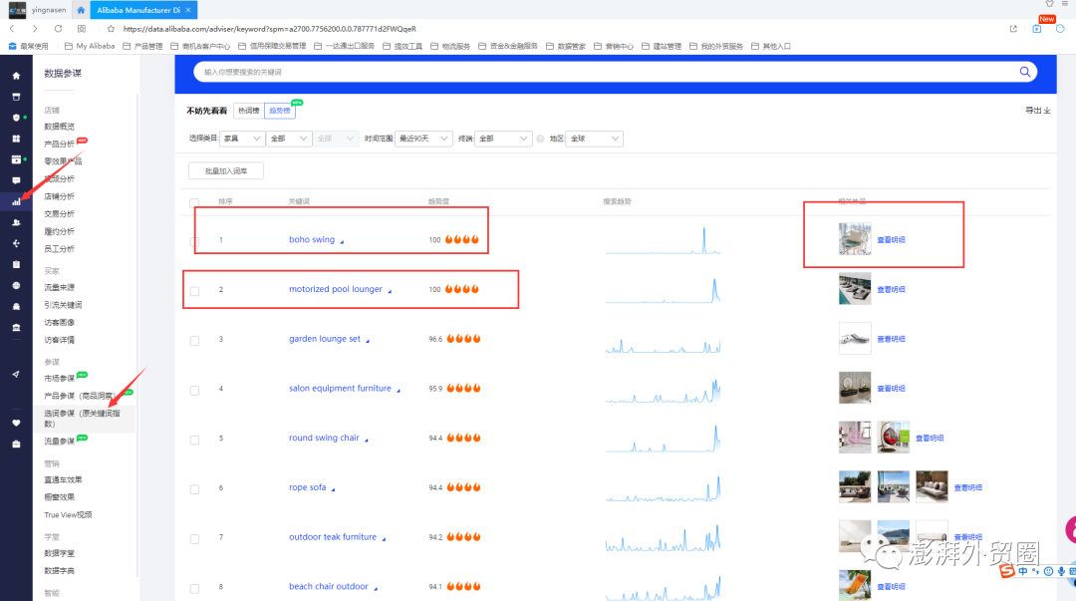Open the globe icon in dark sidebar
The image size is (1076, 601).
point(16,286)
